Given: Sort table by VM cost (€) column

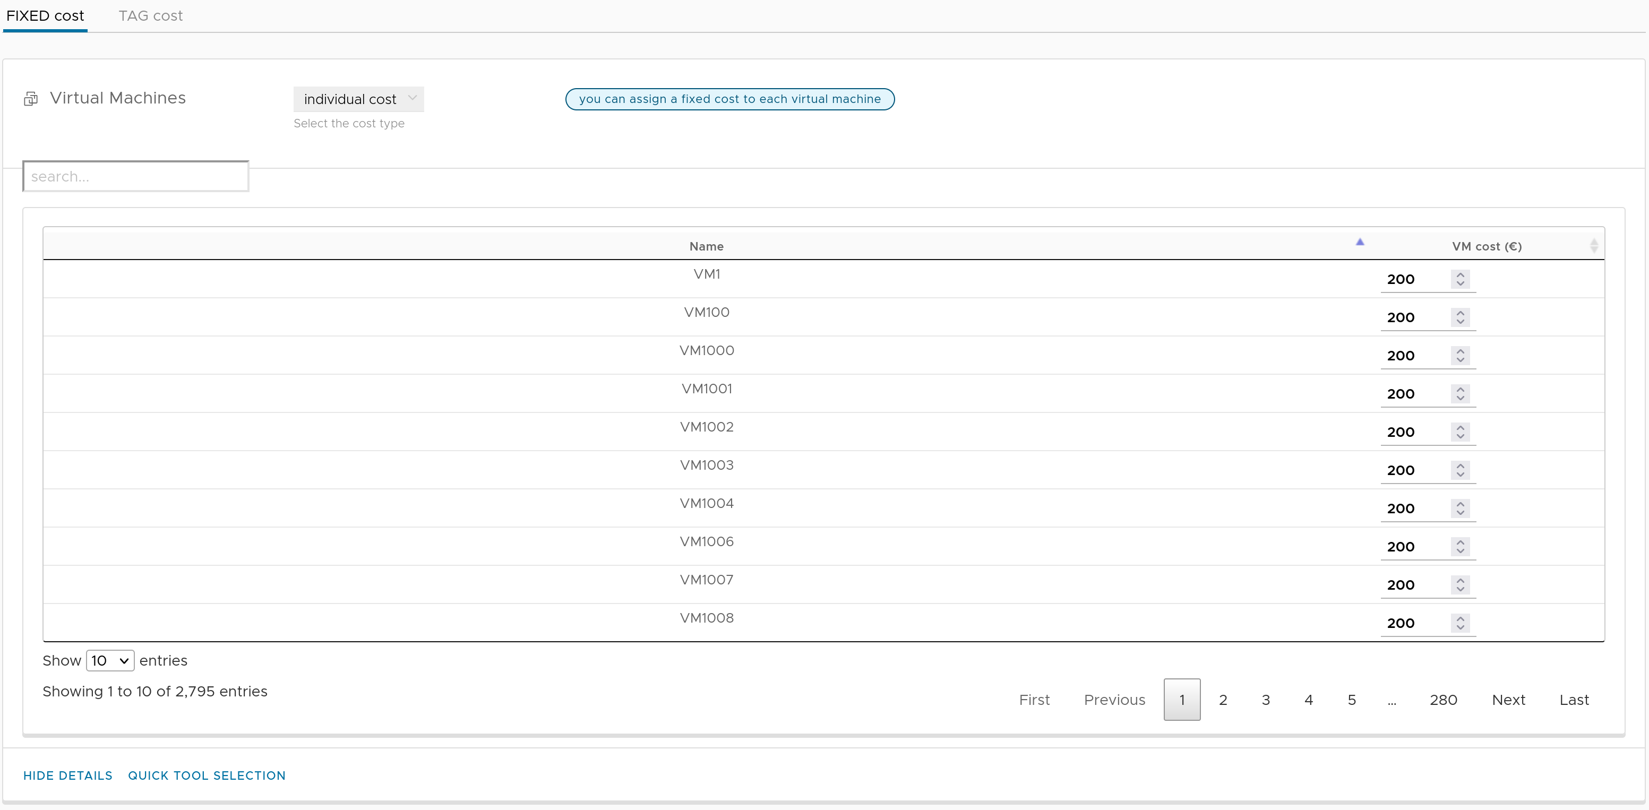Looking at the screenshot, I should tap(1487, 246).
